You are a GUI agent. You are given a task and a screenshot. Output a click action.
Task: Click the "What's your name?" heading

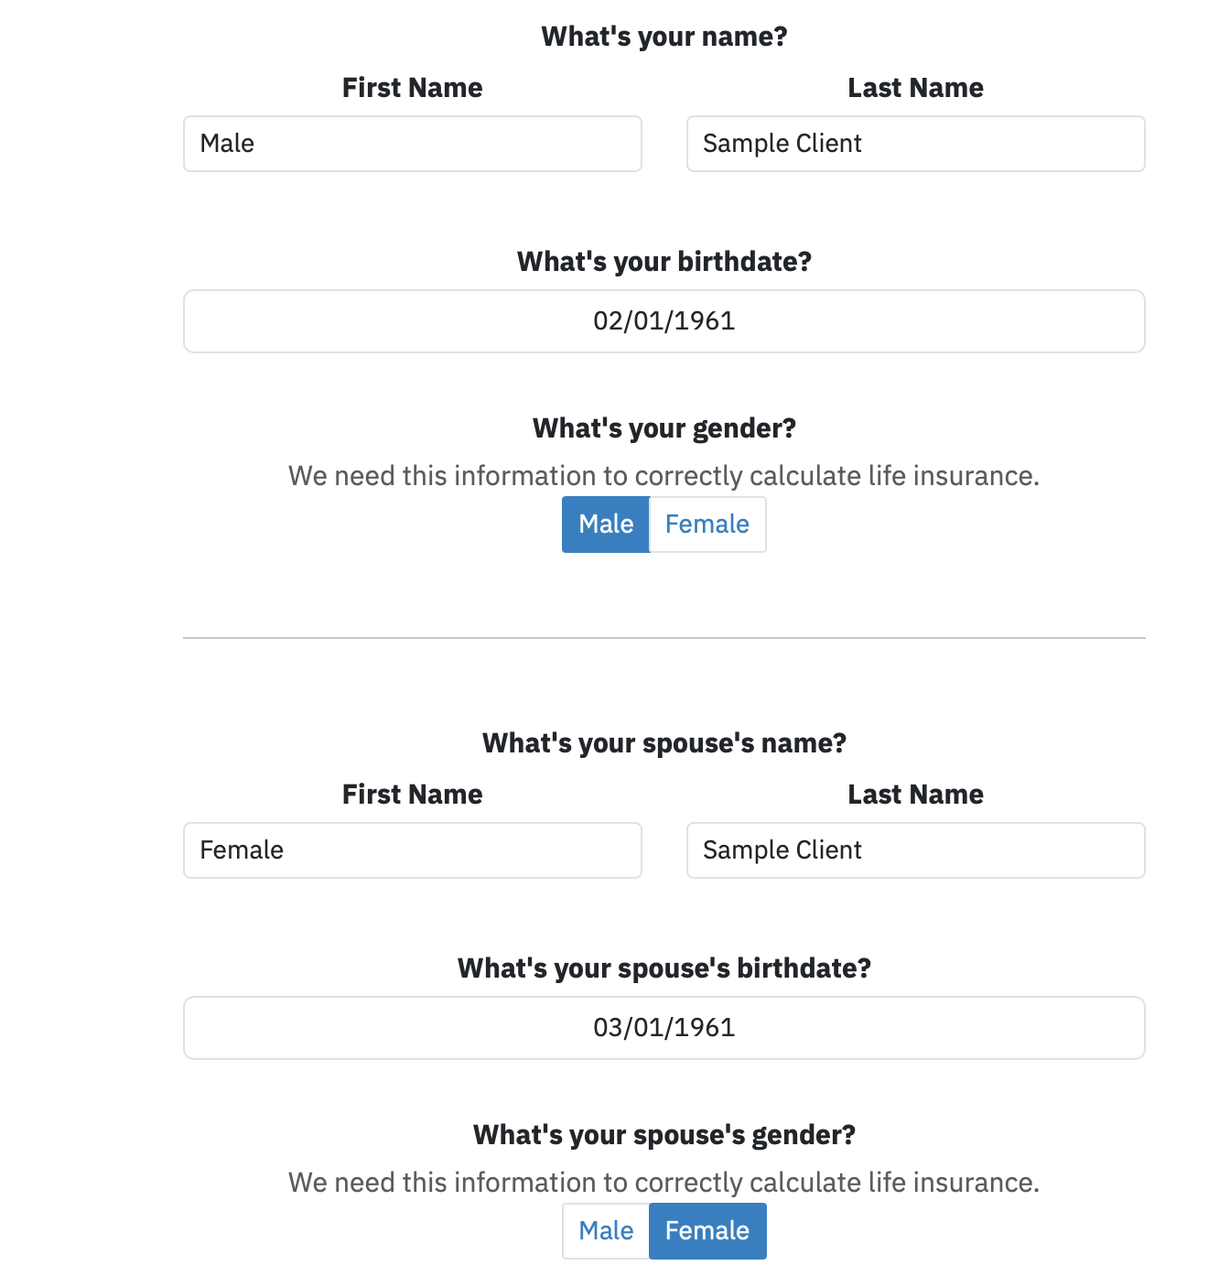(x=664, y=37)
